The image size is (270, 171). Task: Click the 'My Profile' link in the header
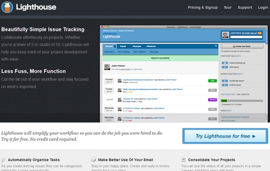pos(246,33)
